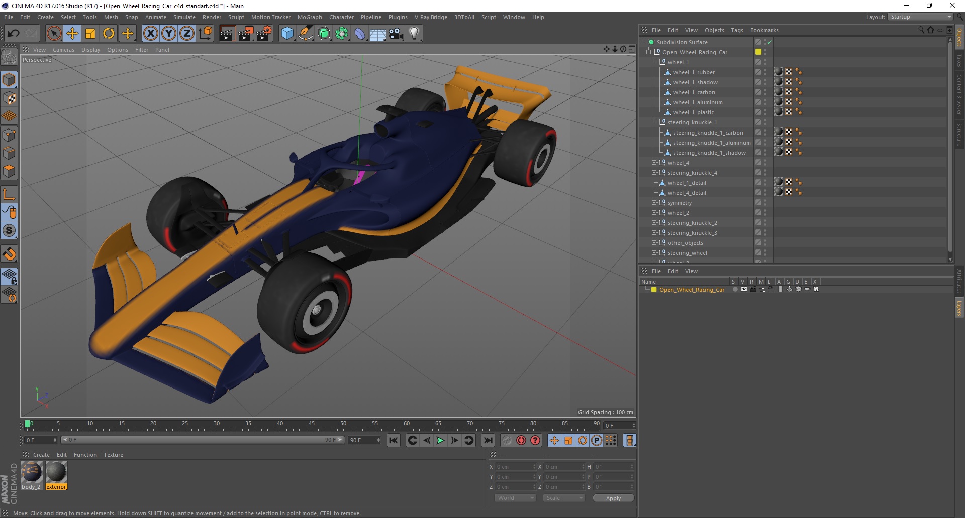The width and height of the screenshot is (965, 518).
Task: Toggle Z axis lock
Action: click(187, 34)
